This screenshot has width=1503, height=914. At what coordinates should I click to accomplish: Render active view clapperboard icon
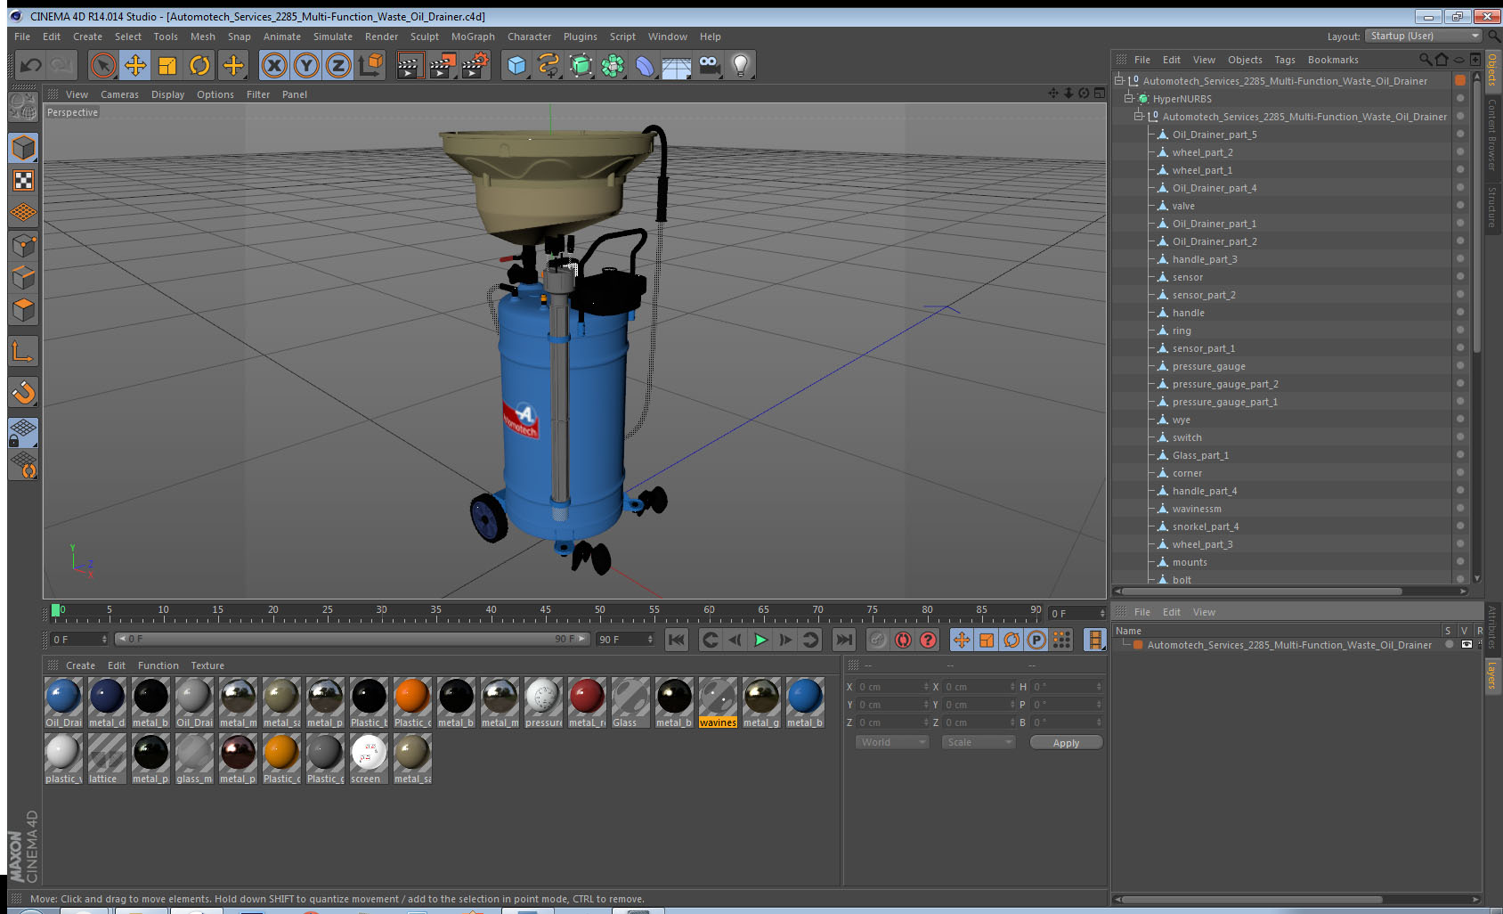pyautogui.click(x=409, y=65)
